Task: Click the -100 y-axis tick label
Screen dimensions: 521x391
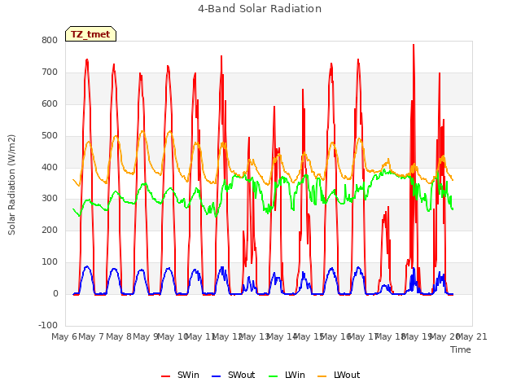Action: pyautogui.click(x=48, y=325)
